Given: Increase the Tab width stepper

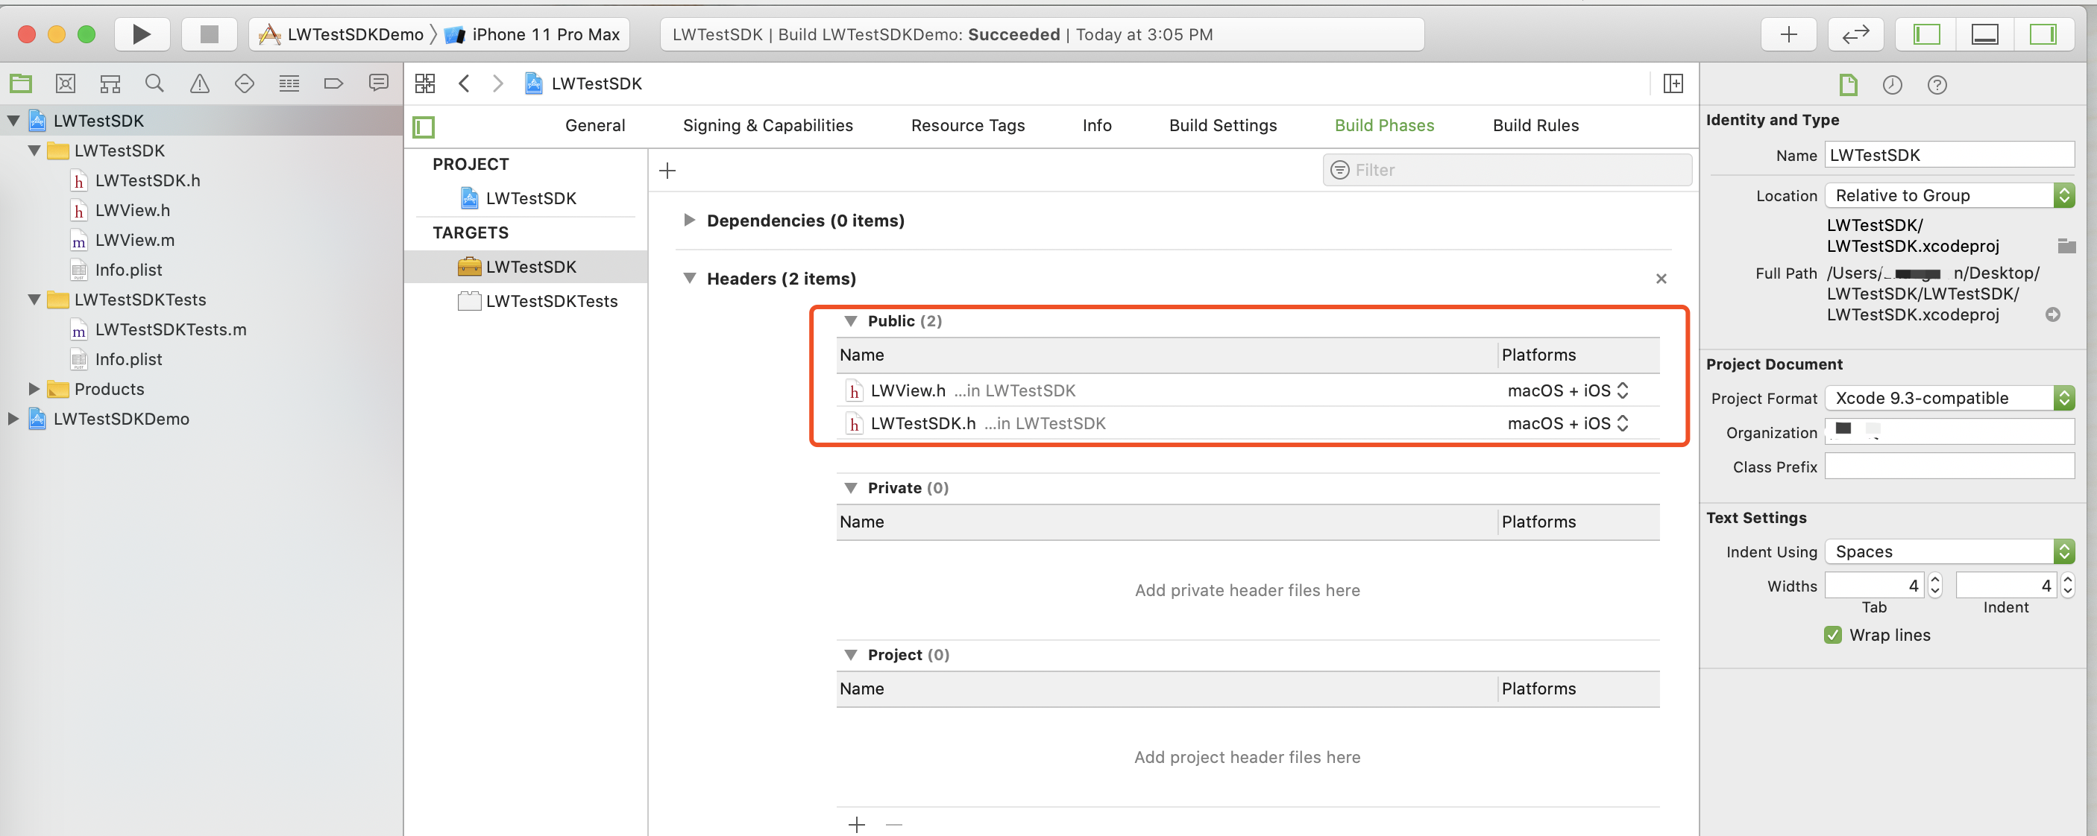Looking at the screenshot, I should (1935, 580).
